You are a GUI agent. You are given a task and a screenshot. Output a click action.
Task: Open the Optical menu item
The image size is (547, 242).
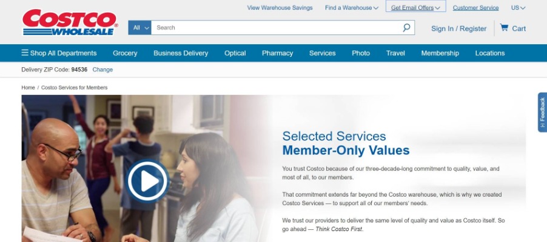(235, 53)
